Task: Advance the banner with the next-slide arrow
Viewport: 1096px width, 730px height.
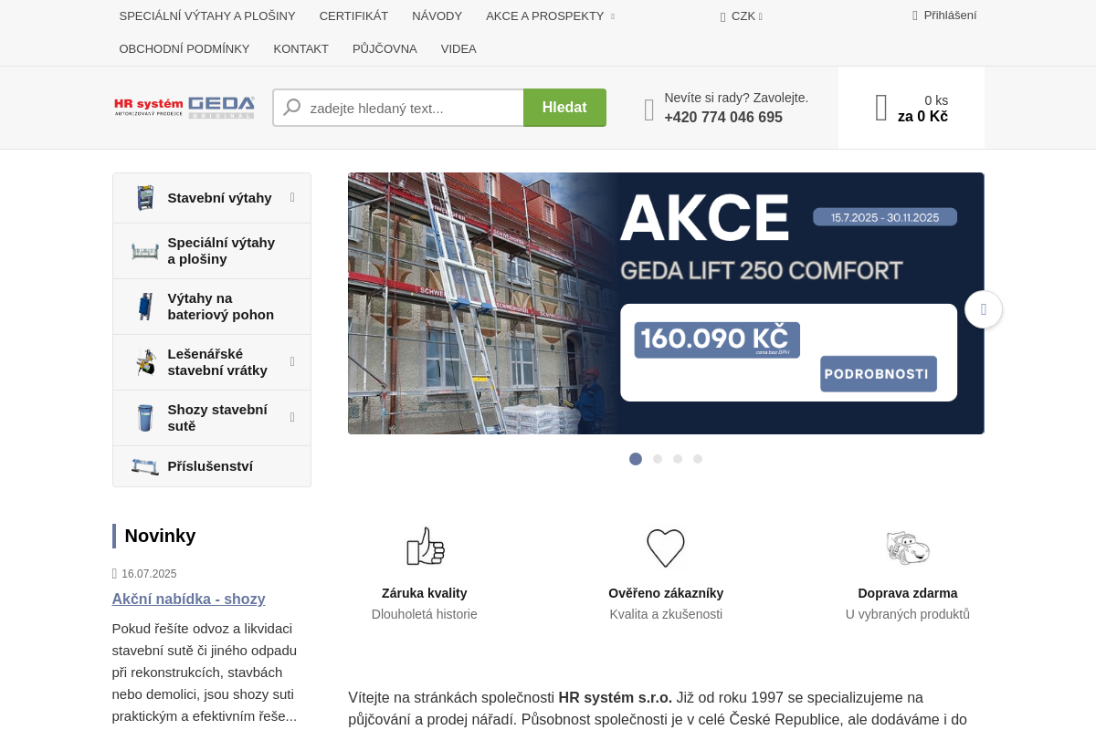Action: pyautogui.click(x=984, y=309)
